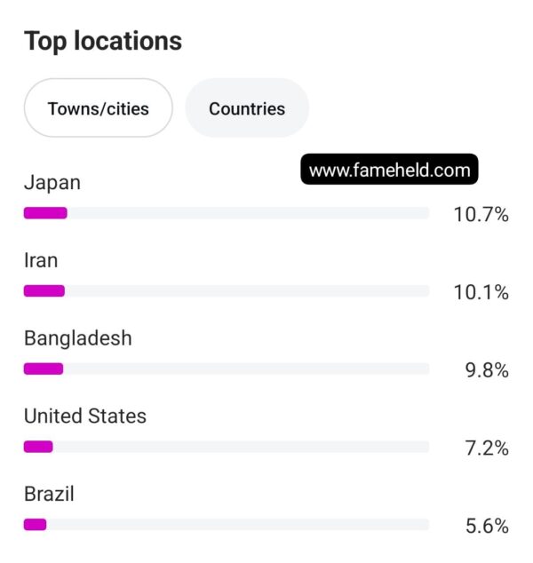
Task: Click the Top locations heading
Action: [x=103, y=42]
